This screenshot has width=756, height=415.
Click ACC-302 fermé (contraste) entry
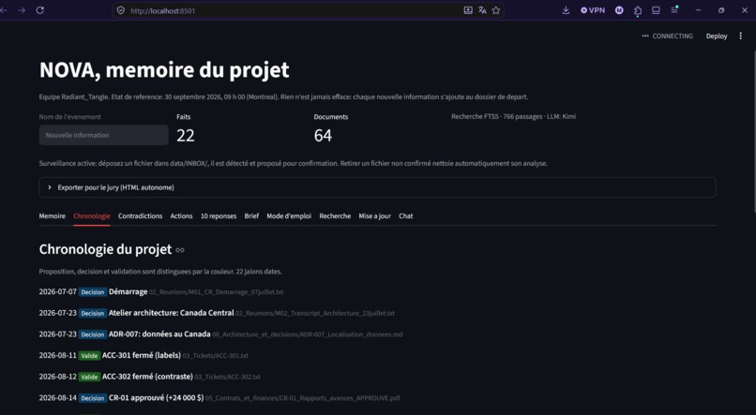coord(147,377)
